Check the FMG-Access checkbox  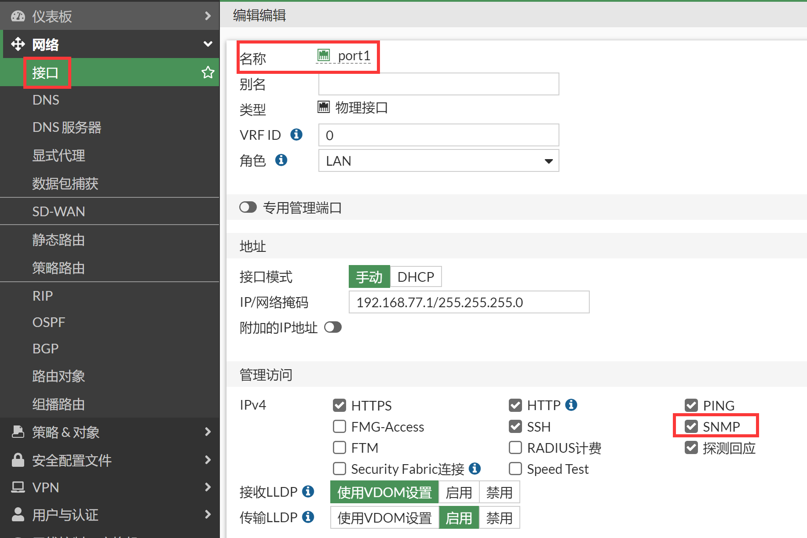(340, 426)
